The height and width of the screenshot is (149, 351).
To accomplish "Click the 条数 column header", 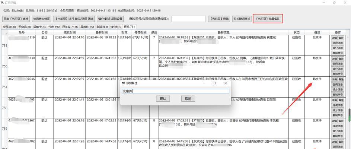I will 154,32.
